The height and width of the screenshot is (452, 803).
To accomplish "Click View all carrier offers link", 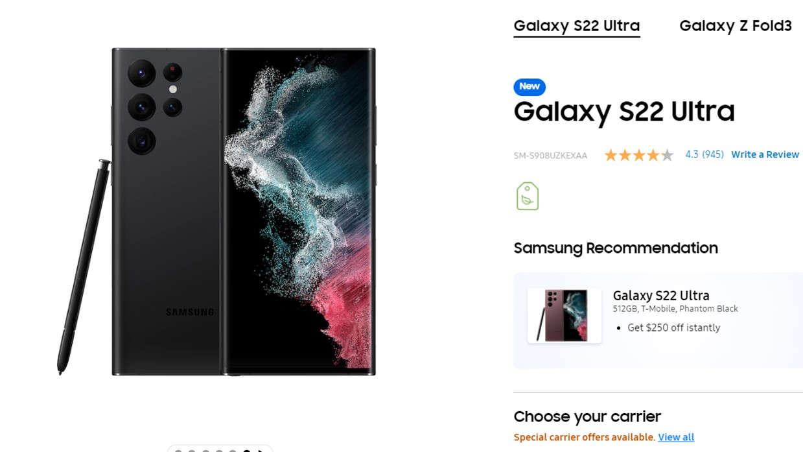I will pos(676,437).
